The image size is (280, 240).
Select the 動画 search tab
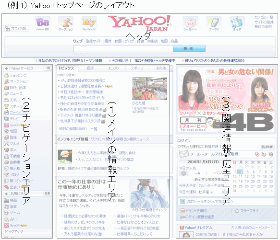click(x=118, y=41)
